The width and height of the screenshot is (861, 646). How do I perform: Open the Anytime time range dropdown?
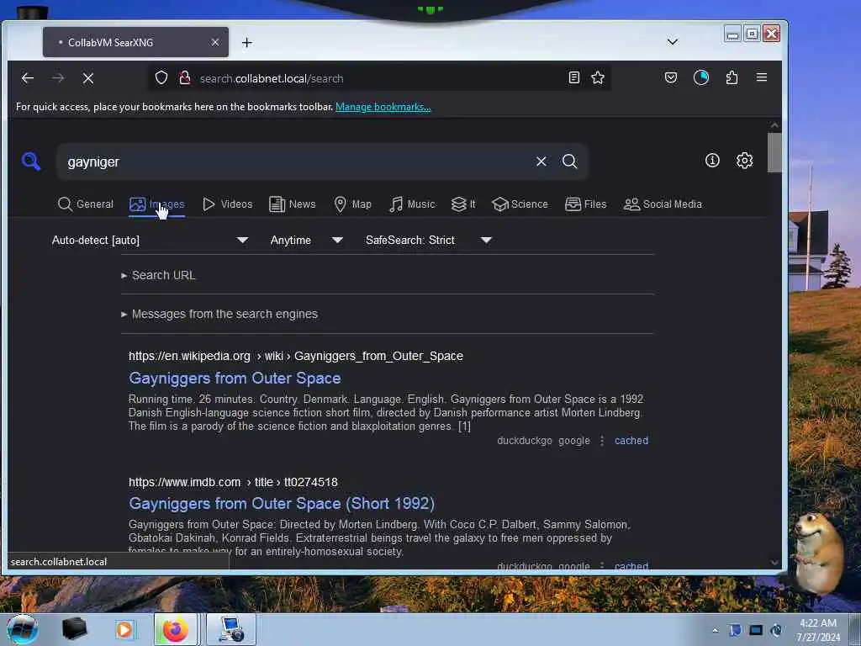[306, 240]
